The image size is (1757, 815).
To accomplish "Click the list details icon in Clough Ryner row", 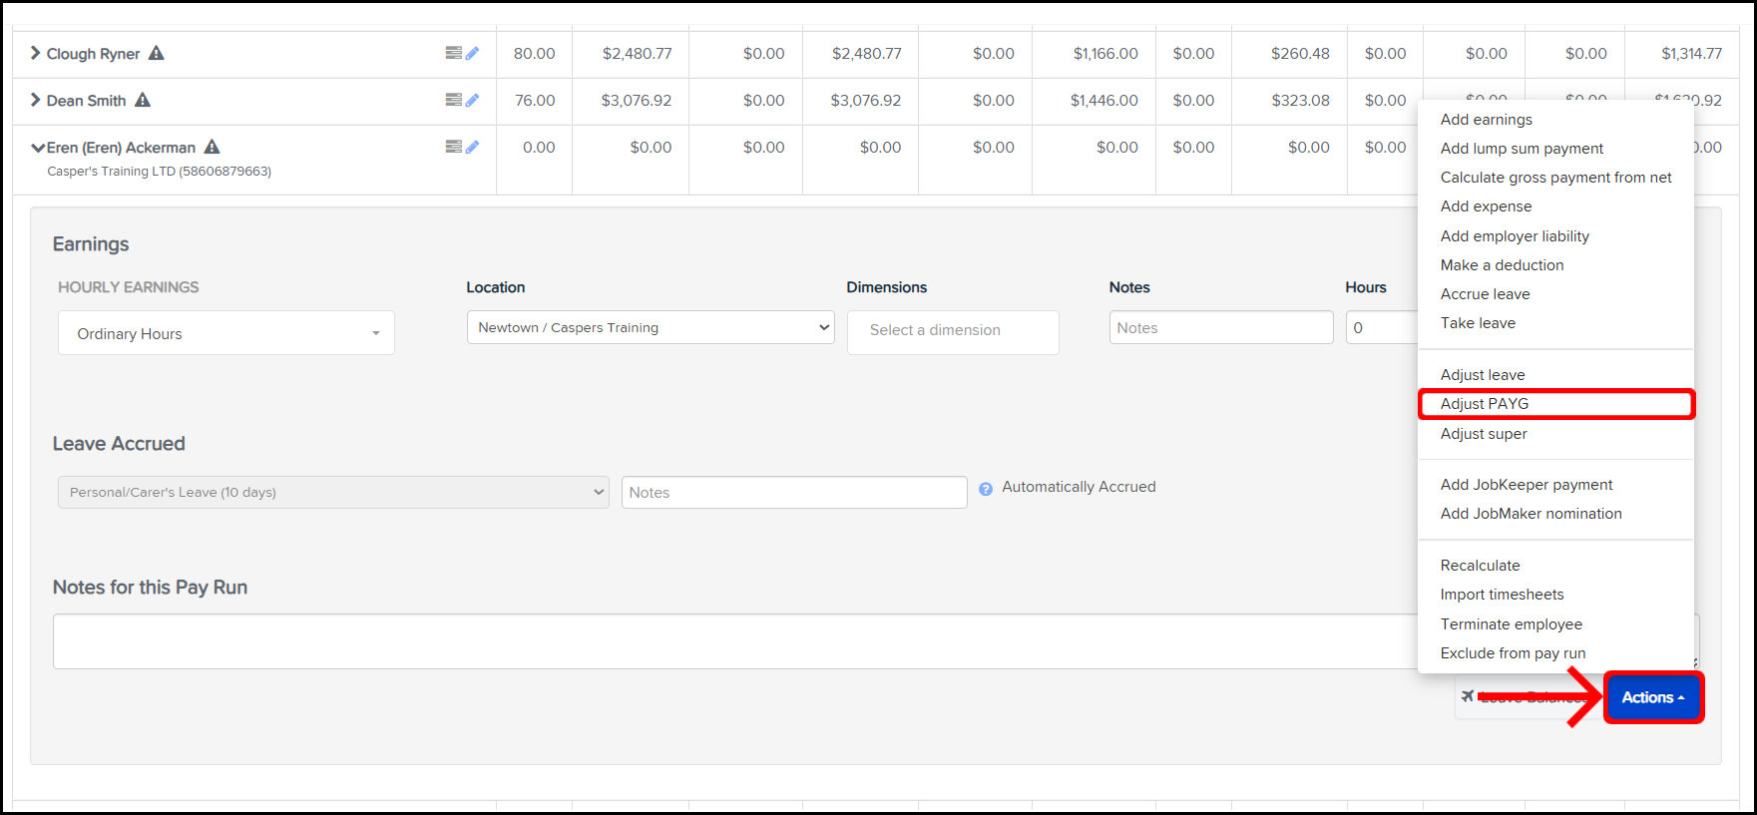I will pyautogui.click(x=453, y=53).
